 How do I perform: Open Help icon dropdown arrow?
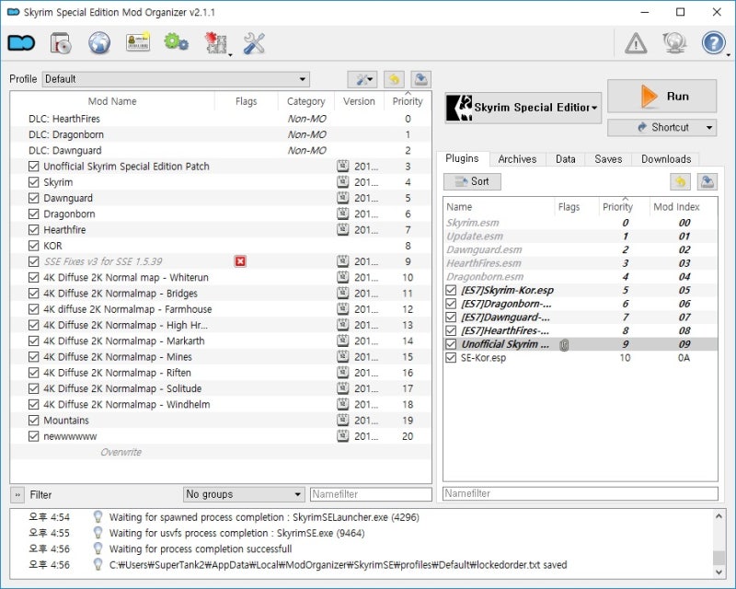[728, 54]
